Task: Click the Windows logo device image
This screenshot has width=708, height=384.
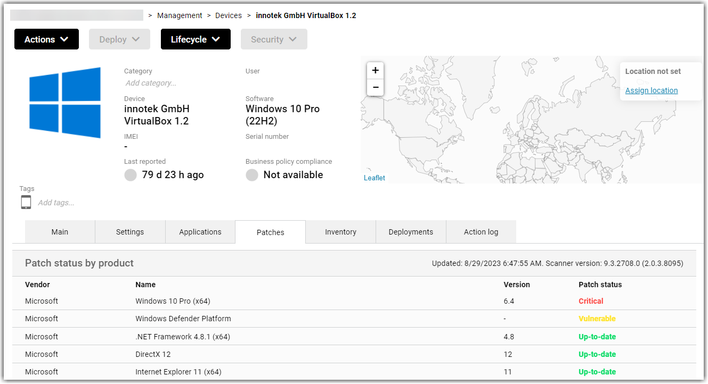Action: pyautogui.click(x=65, y=103)
